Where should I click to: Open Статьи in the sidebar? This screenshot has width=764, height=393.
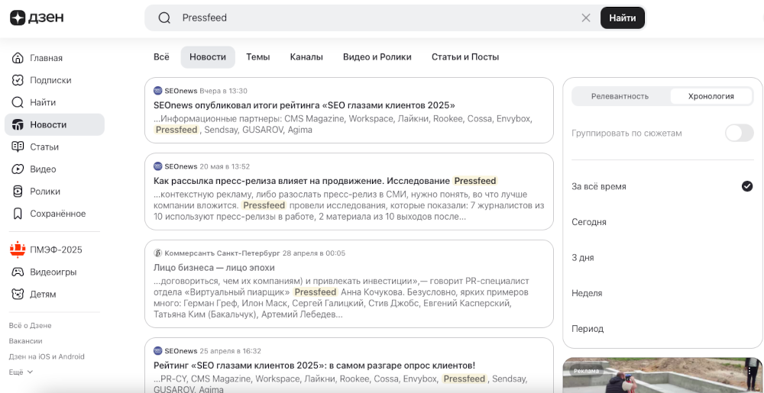[x=54, y=147]
